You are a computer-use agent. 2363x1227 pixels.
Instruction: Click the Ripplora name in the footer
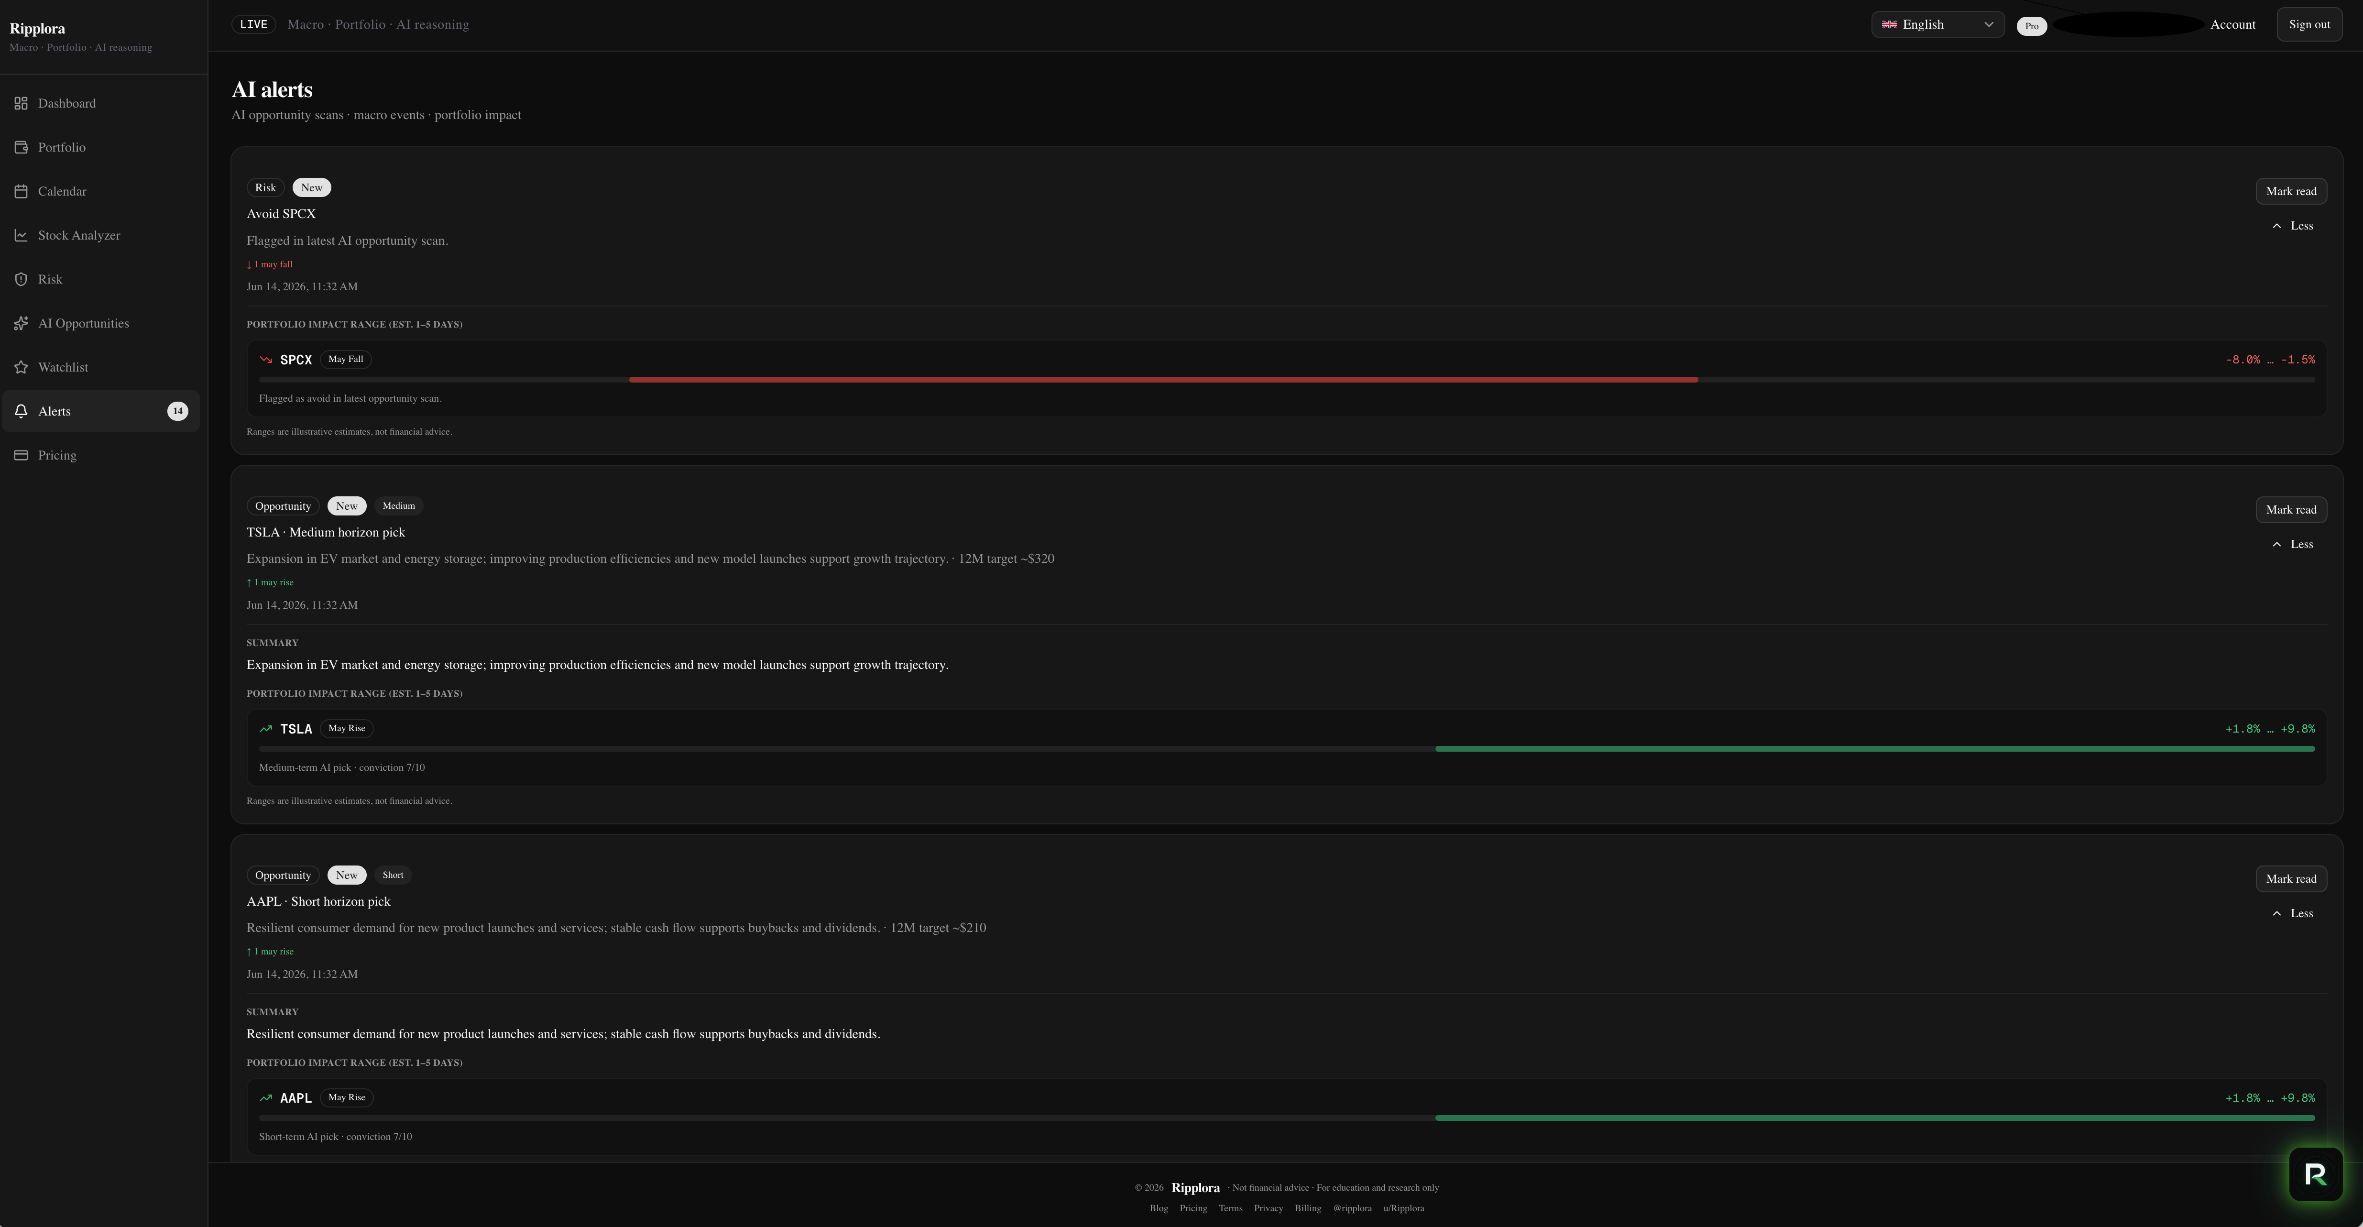click(x=1195, y=1188)
